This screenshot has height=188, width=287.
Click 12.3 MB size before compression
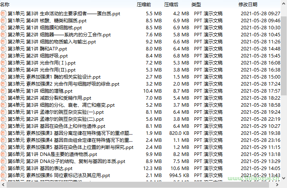point(152,168)
